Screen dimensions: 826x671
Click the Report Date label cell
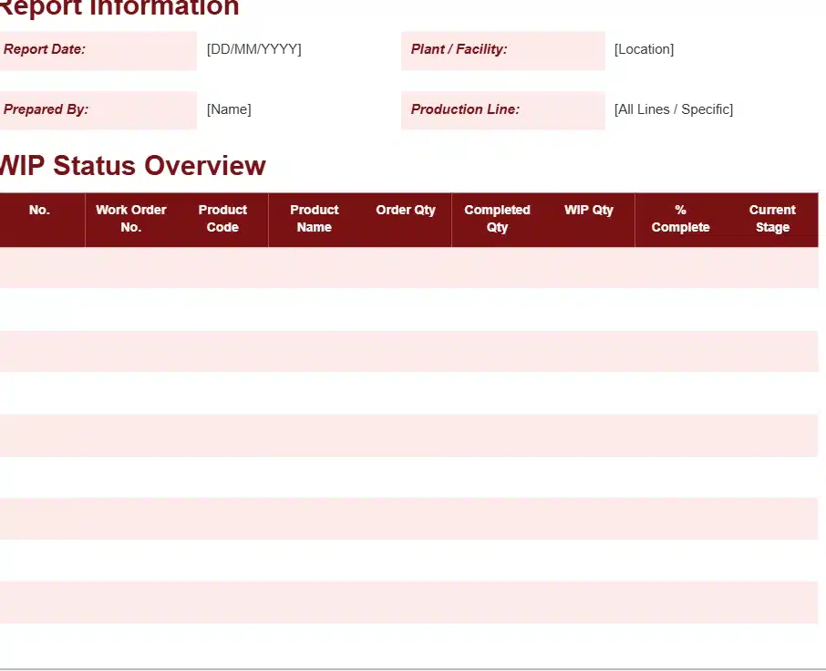point(98,50)
